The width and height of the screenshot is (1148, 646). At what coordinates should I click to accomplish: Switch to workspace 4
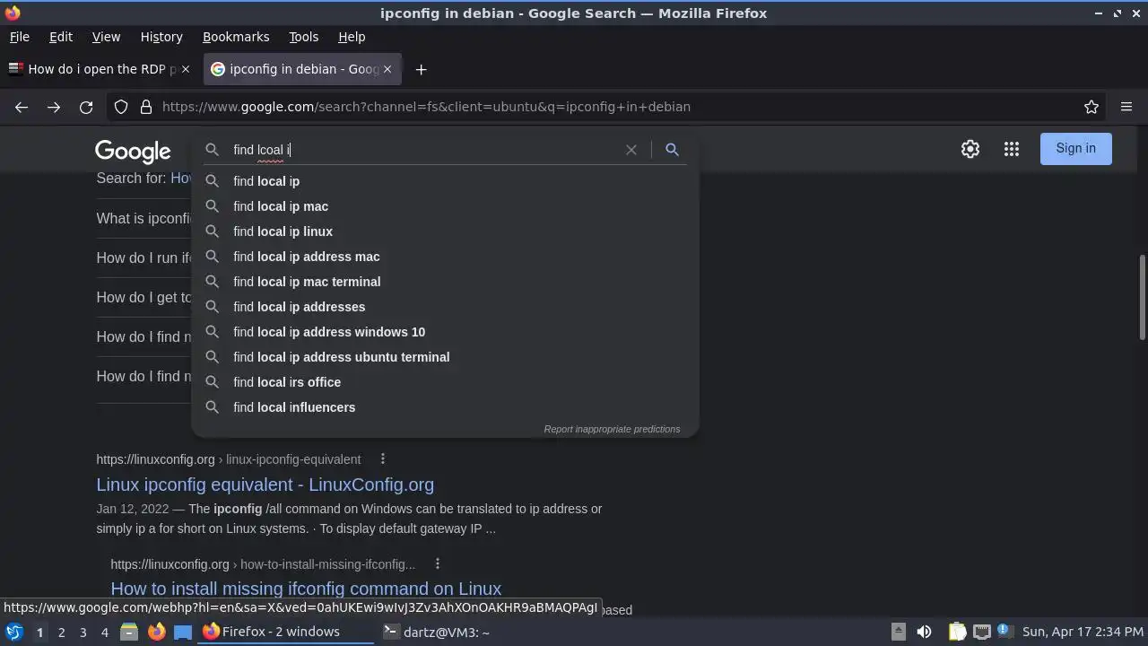[x=104, y=632]
